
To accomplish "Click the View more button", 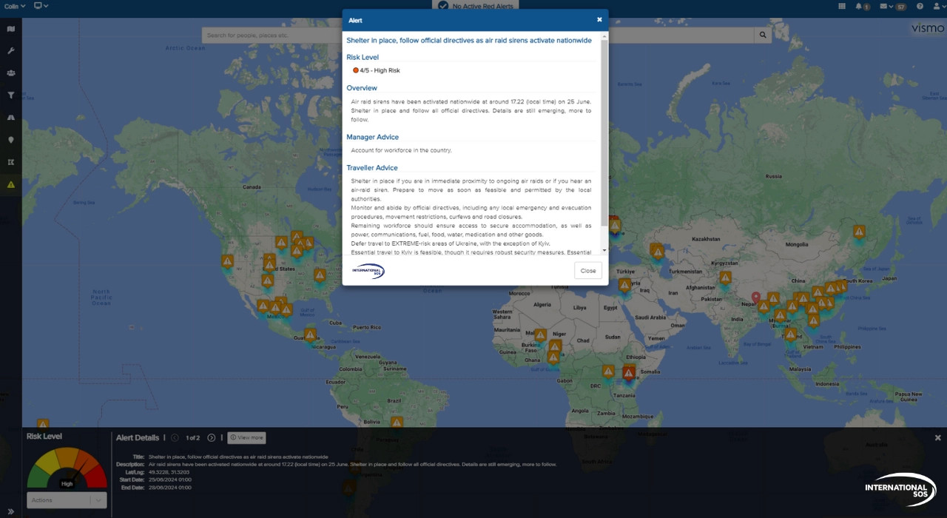I will click(246, 438).
